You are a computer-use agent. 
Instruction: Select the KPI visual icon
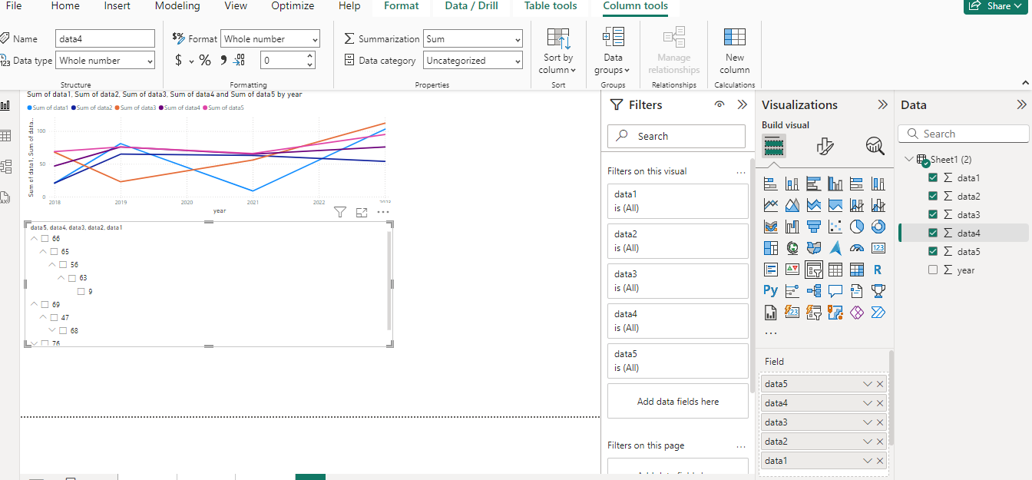[792, 270]
